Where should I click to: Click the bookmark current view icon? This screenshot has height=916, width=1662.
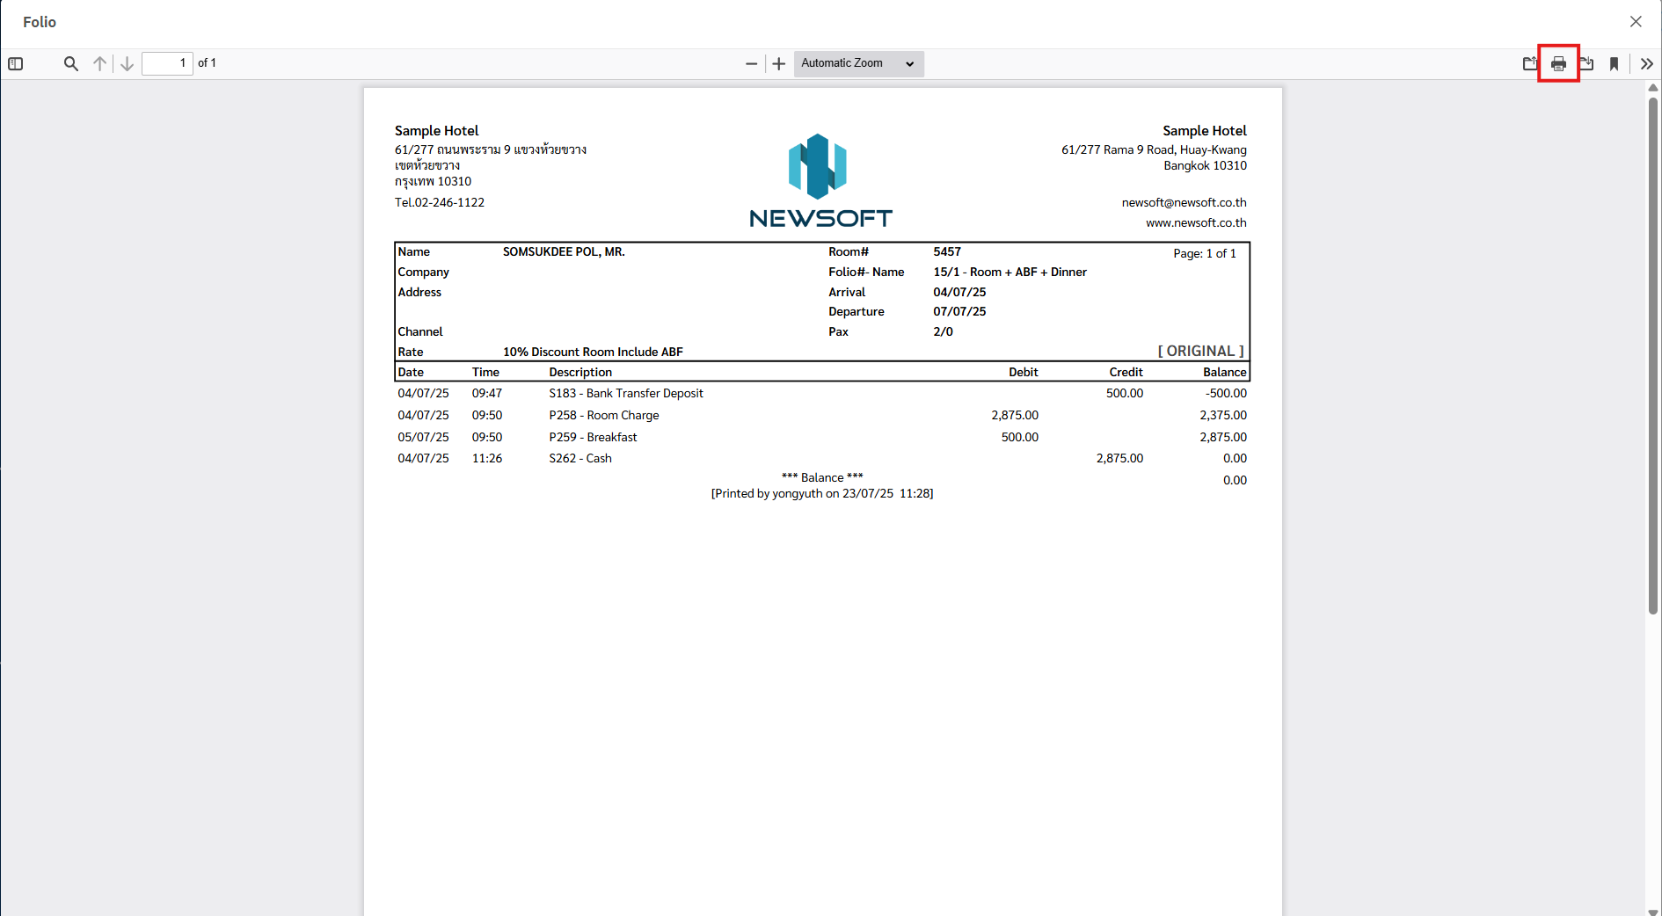coord(1615,64)
